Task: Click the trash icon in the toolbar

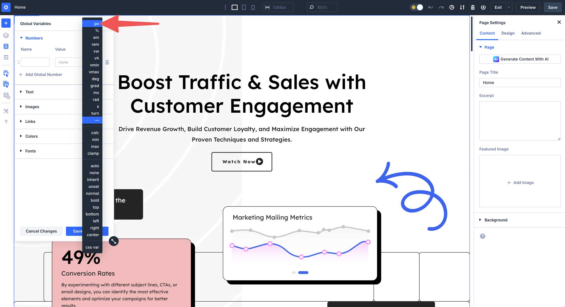Action: click(473, 7)
